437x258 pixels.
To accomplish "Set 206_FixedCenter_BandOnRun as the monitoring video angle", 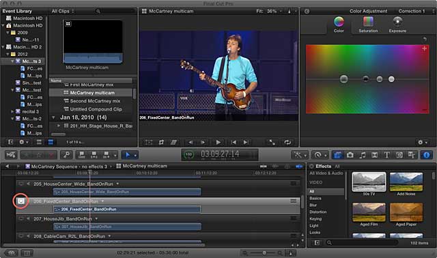I will click(21, 201).
